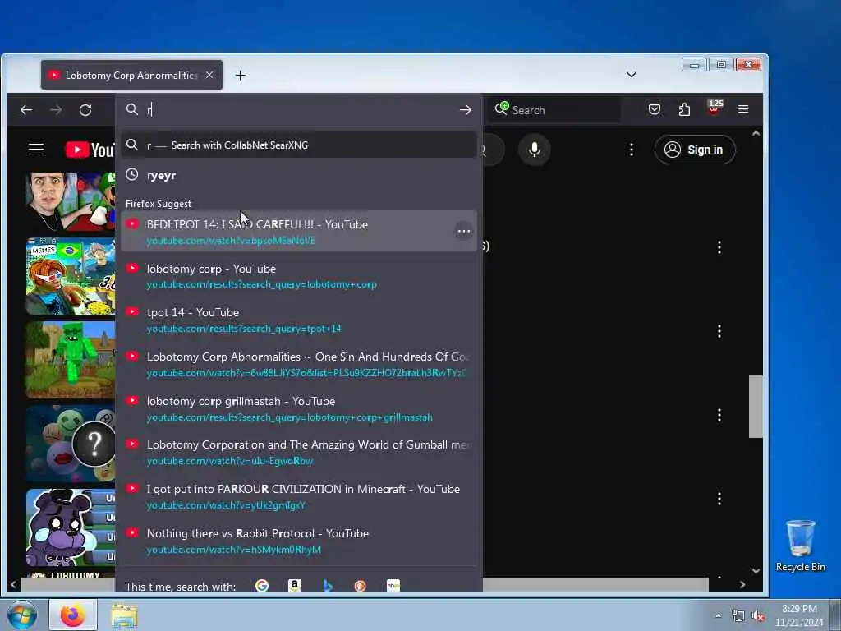Search this time with DuckDuckGo icon
The image size is (841, 631).
(361, 585)
